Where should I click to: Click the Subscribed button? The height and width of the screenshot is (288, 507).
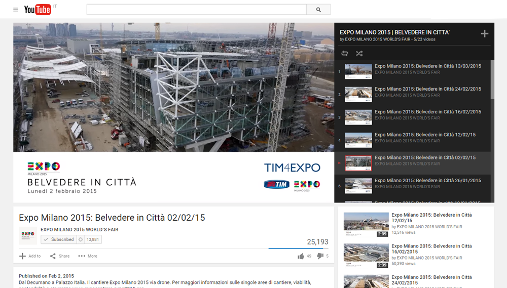coord(58,239)
